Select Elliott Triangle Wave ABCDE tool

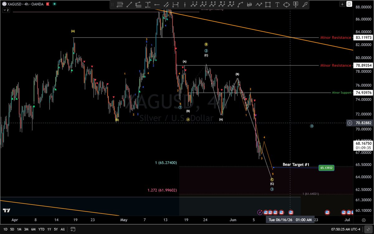pos(213,4)
